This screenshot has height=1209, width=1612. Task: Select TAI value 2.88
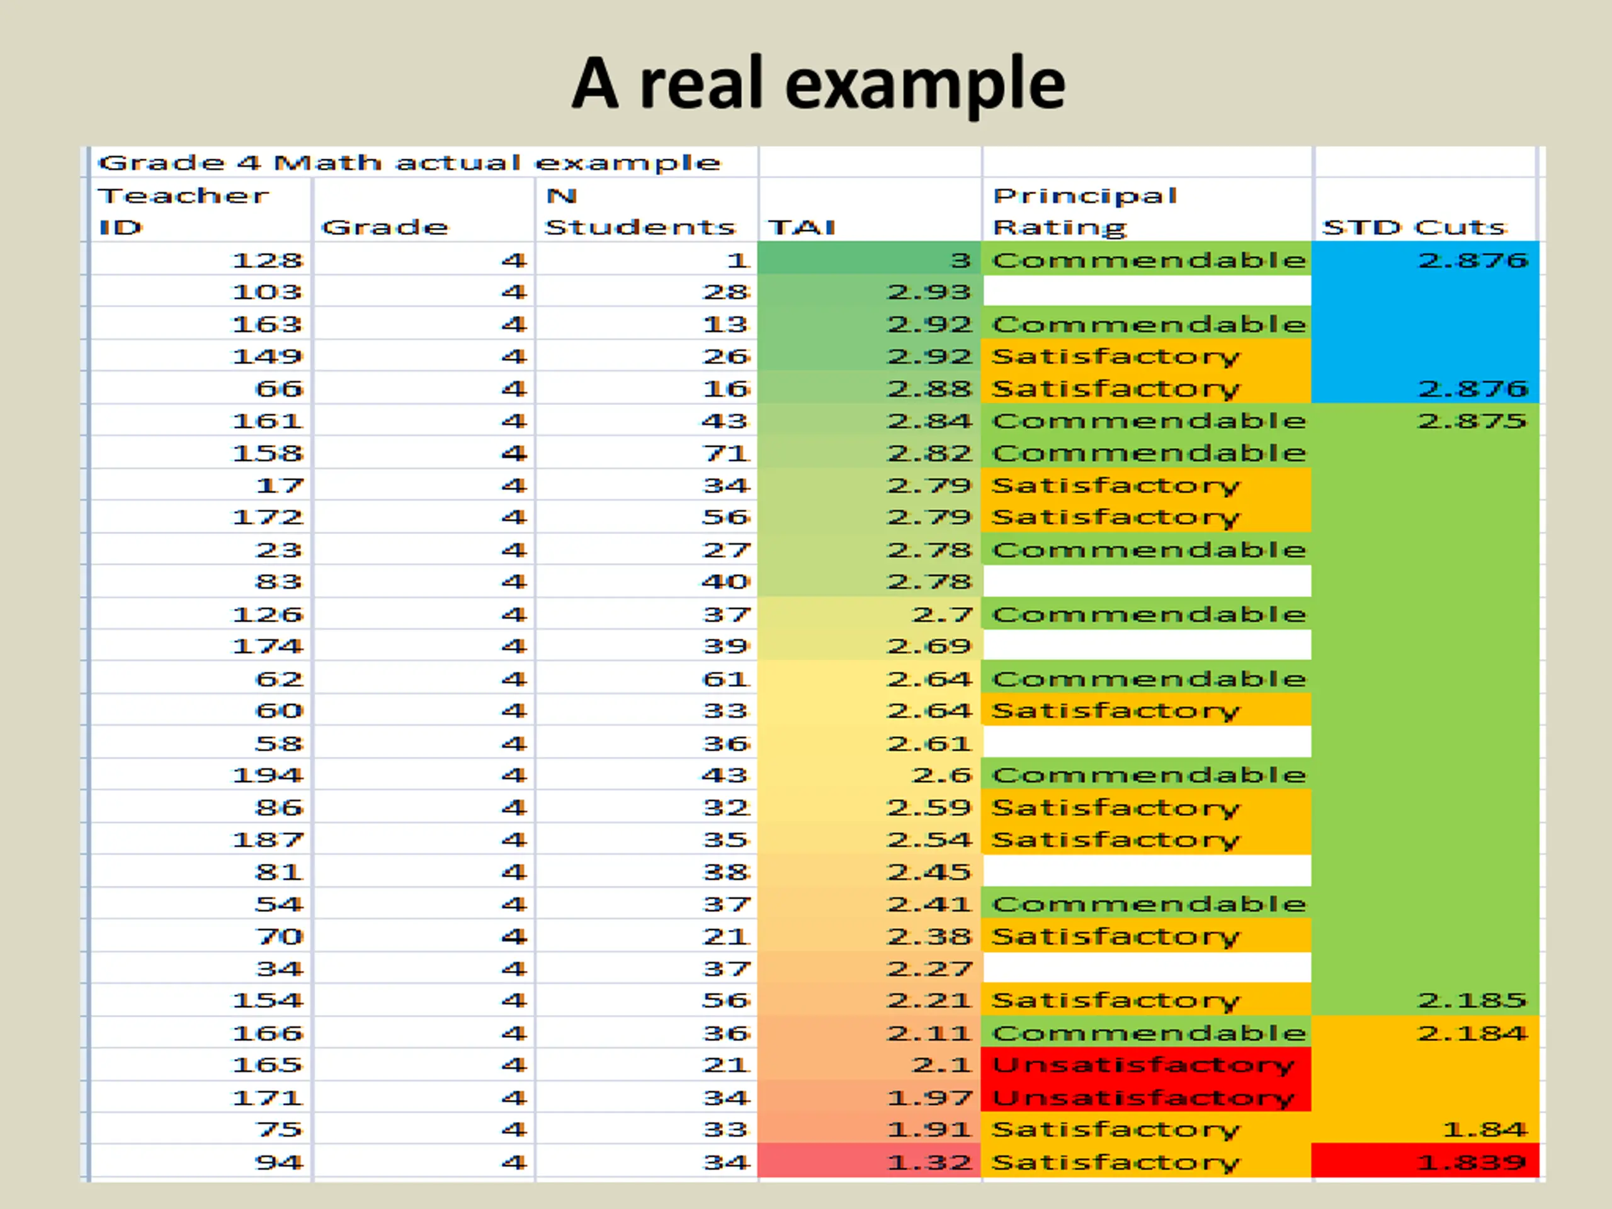tap(870, 387)
